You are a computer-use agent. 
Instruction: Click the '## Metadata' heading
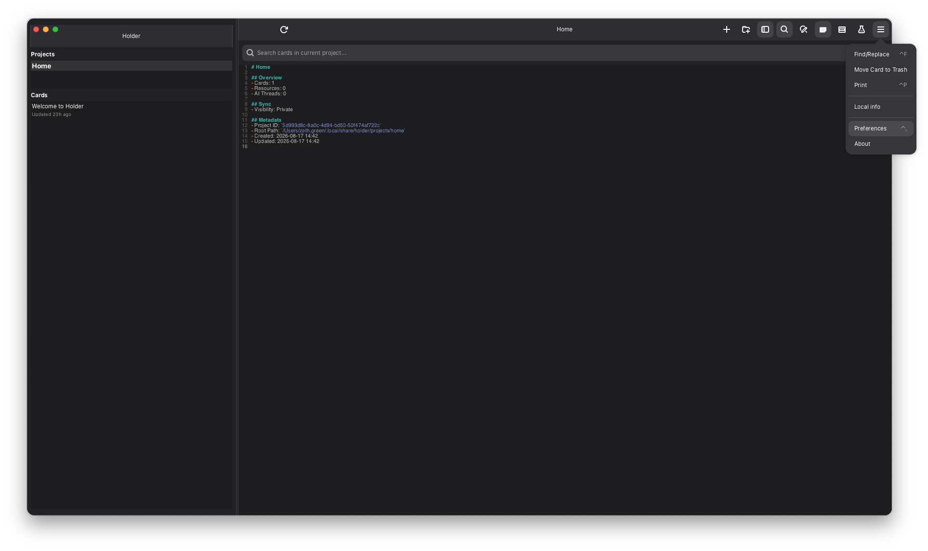point(266,120)
